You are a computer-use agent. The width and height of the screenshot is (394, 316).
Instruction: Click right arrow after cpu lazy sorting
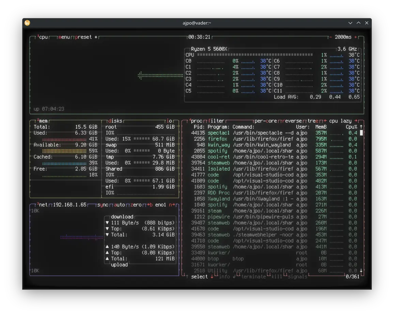coord(356,121)
